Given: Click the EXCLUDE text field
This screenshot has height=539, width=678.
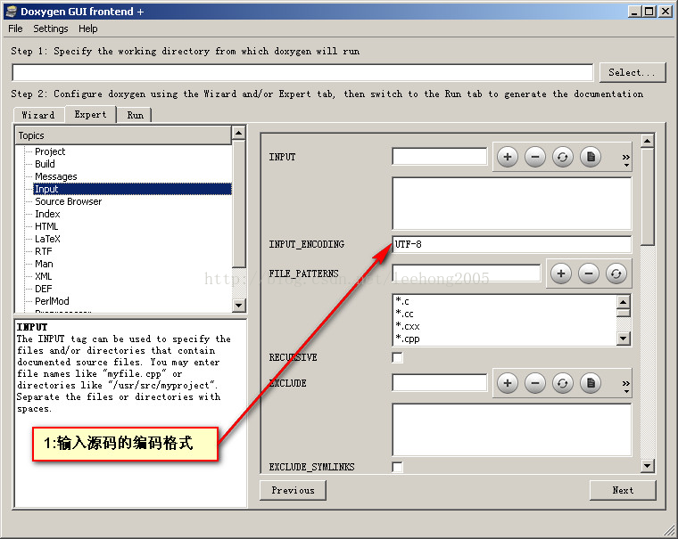Looking at the screenshot, I should pos(439,383).
